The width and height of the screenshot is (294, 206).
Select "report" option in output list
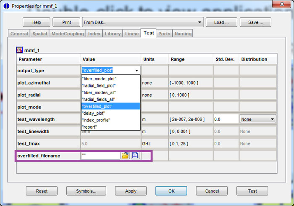[x=90, y=127]
